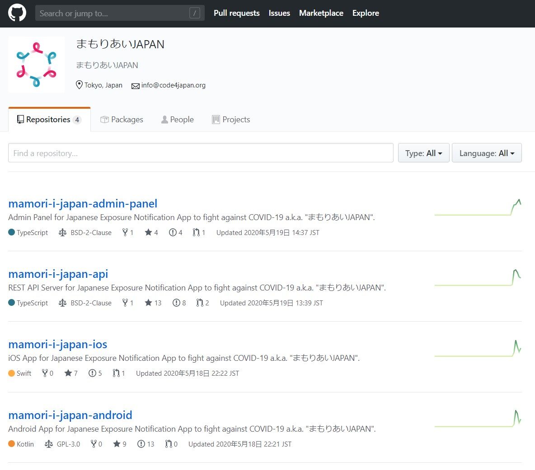Viewport: 535px width, 470px height.
Task: Switch to the Repositories tab
Action: [x=49, y=119]
